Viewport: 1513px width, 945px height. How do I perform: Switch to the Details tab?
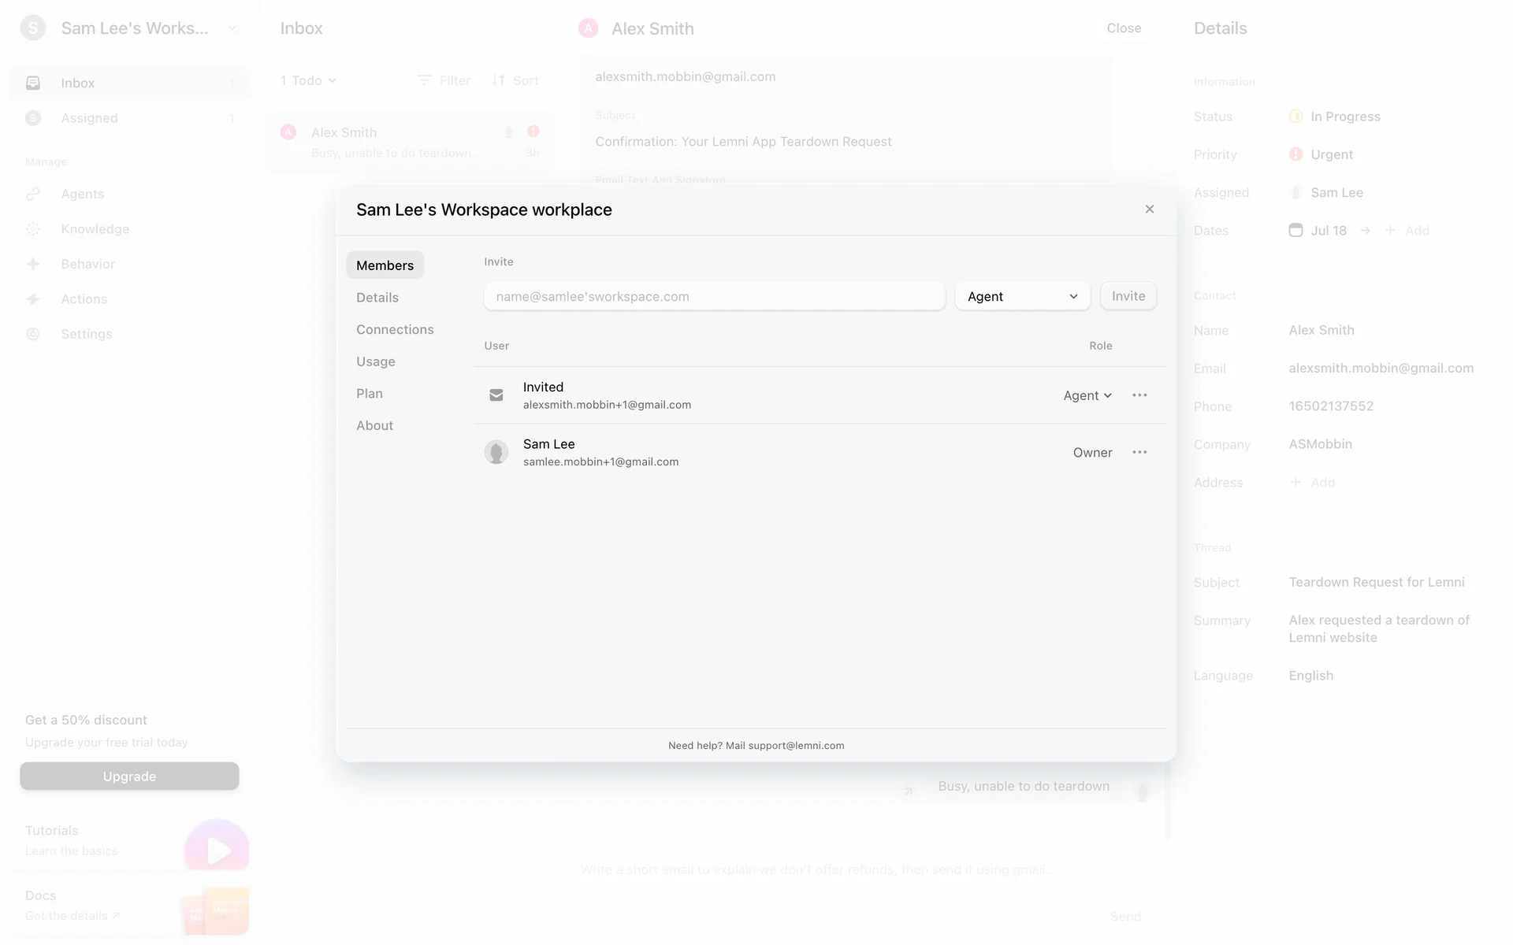tap(377, 298)
